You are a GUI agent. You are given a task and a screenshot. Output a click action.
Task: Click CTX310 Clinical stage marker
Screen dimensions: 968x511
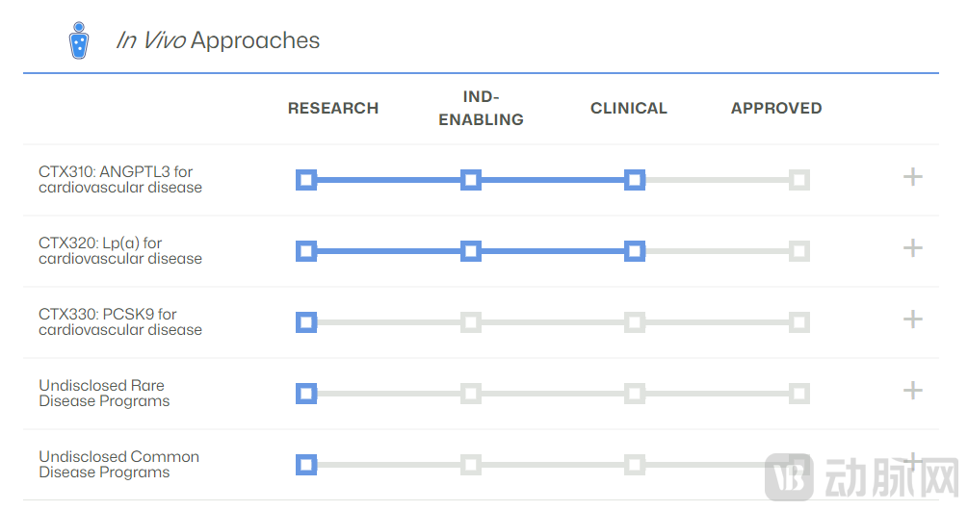[634, 180]
